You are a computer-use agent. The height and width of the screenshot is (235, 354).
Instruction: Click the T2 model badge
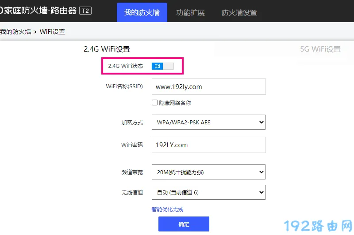tap(85, 11)
